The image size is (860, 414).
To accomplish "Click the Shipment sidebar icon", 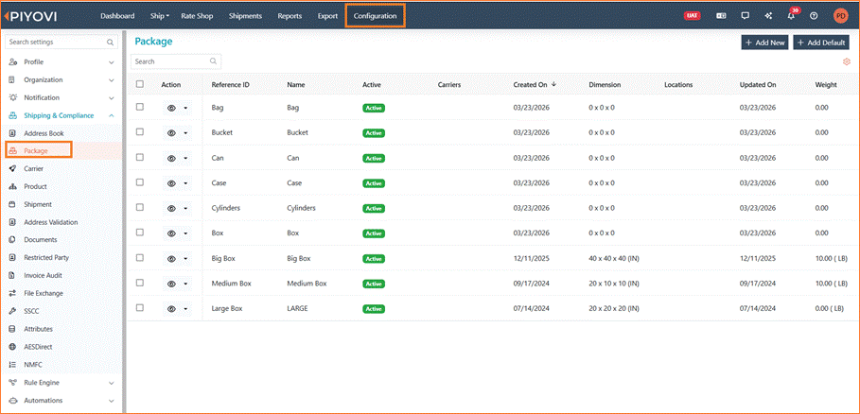I will 12,204.
